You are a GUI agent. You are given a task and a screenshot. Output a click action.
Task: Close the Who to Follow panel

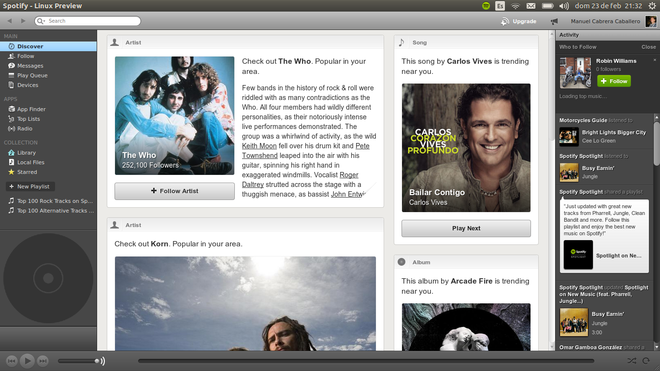(648, 47)
